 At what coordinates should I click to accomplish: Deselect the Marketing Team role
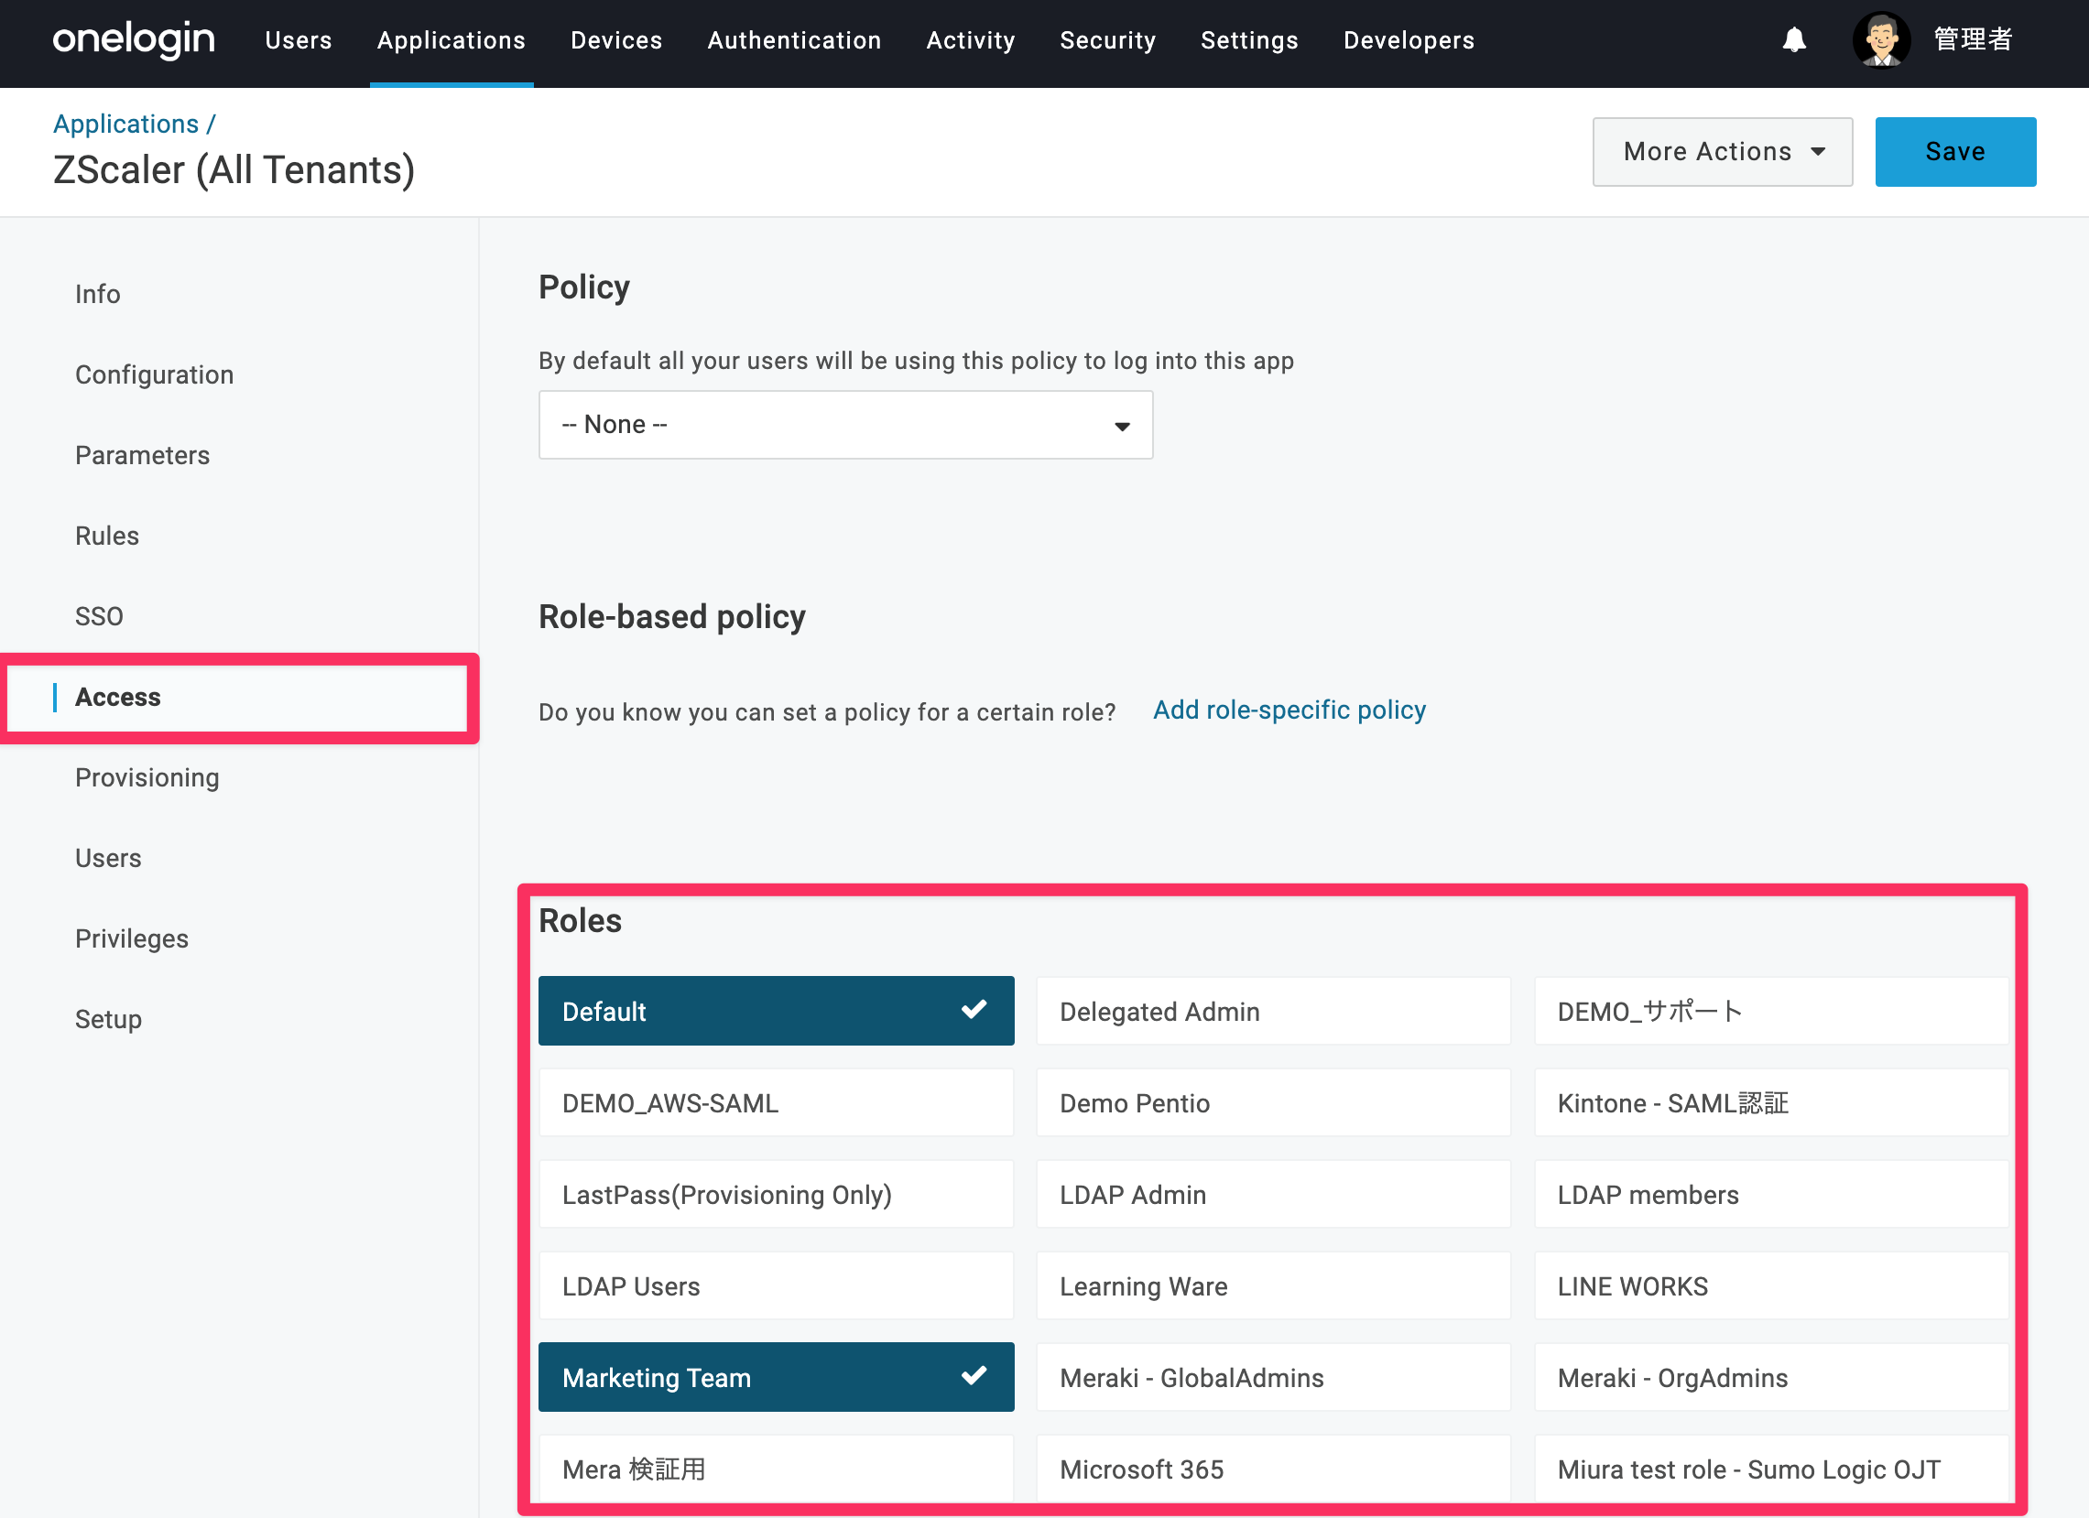tap(777, 1377)
